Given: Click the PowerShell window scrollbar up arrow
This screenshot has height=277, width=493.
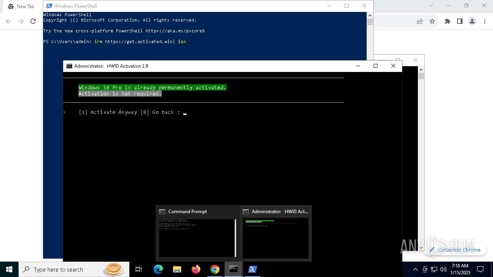Looking at the screenshot, I should pyautogui.click(x=370, y=15).
